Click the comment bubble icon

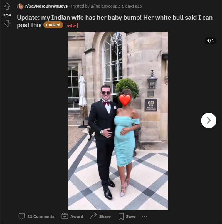point(22,216)
